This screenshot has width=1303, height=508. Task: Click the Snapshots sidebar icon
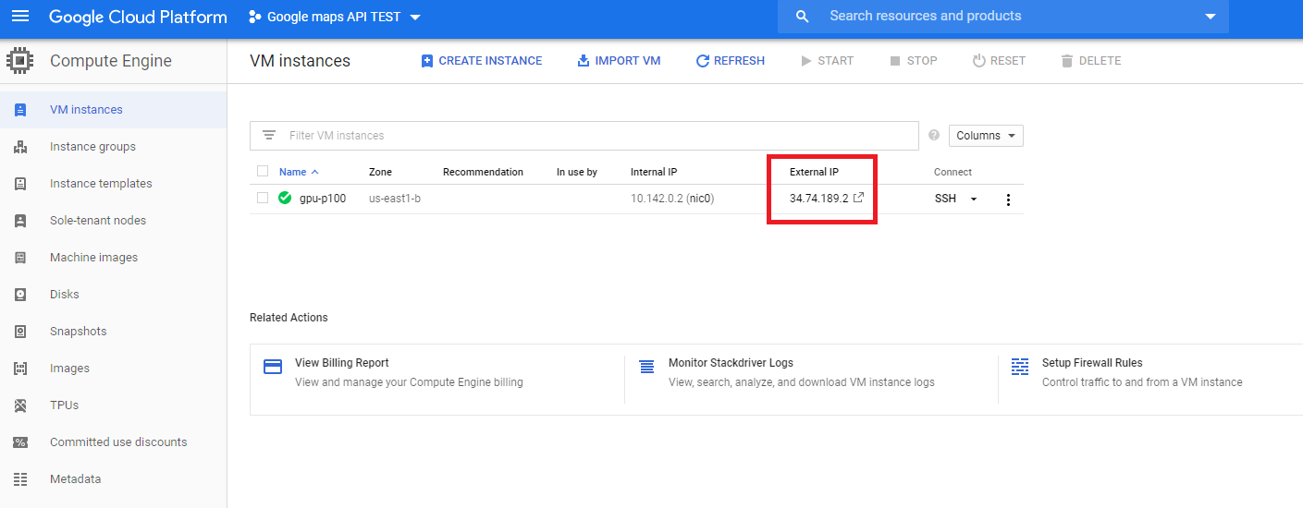click(20, 332)
